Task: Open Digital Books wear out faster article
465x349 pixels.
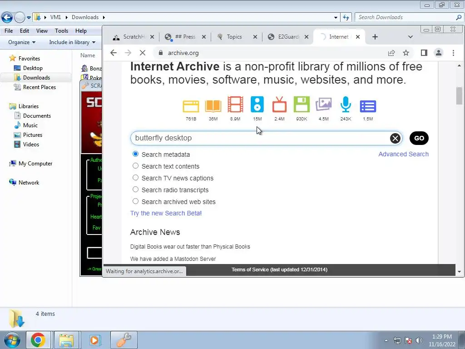Action: coord(190,247)
